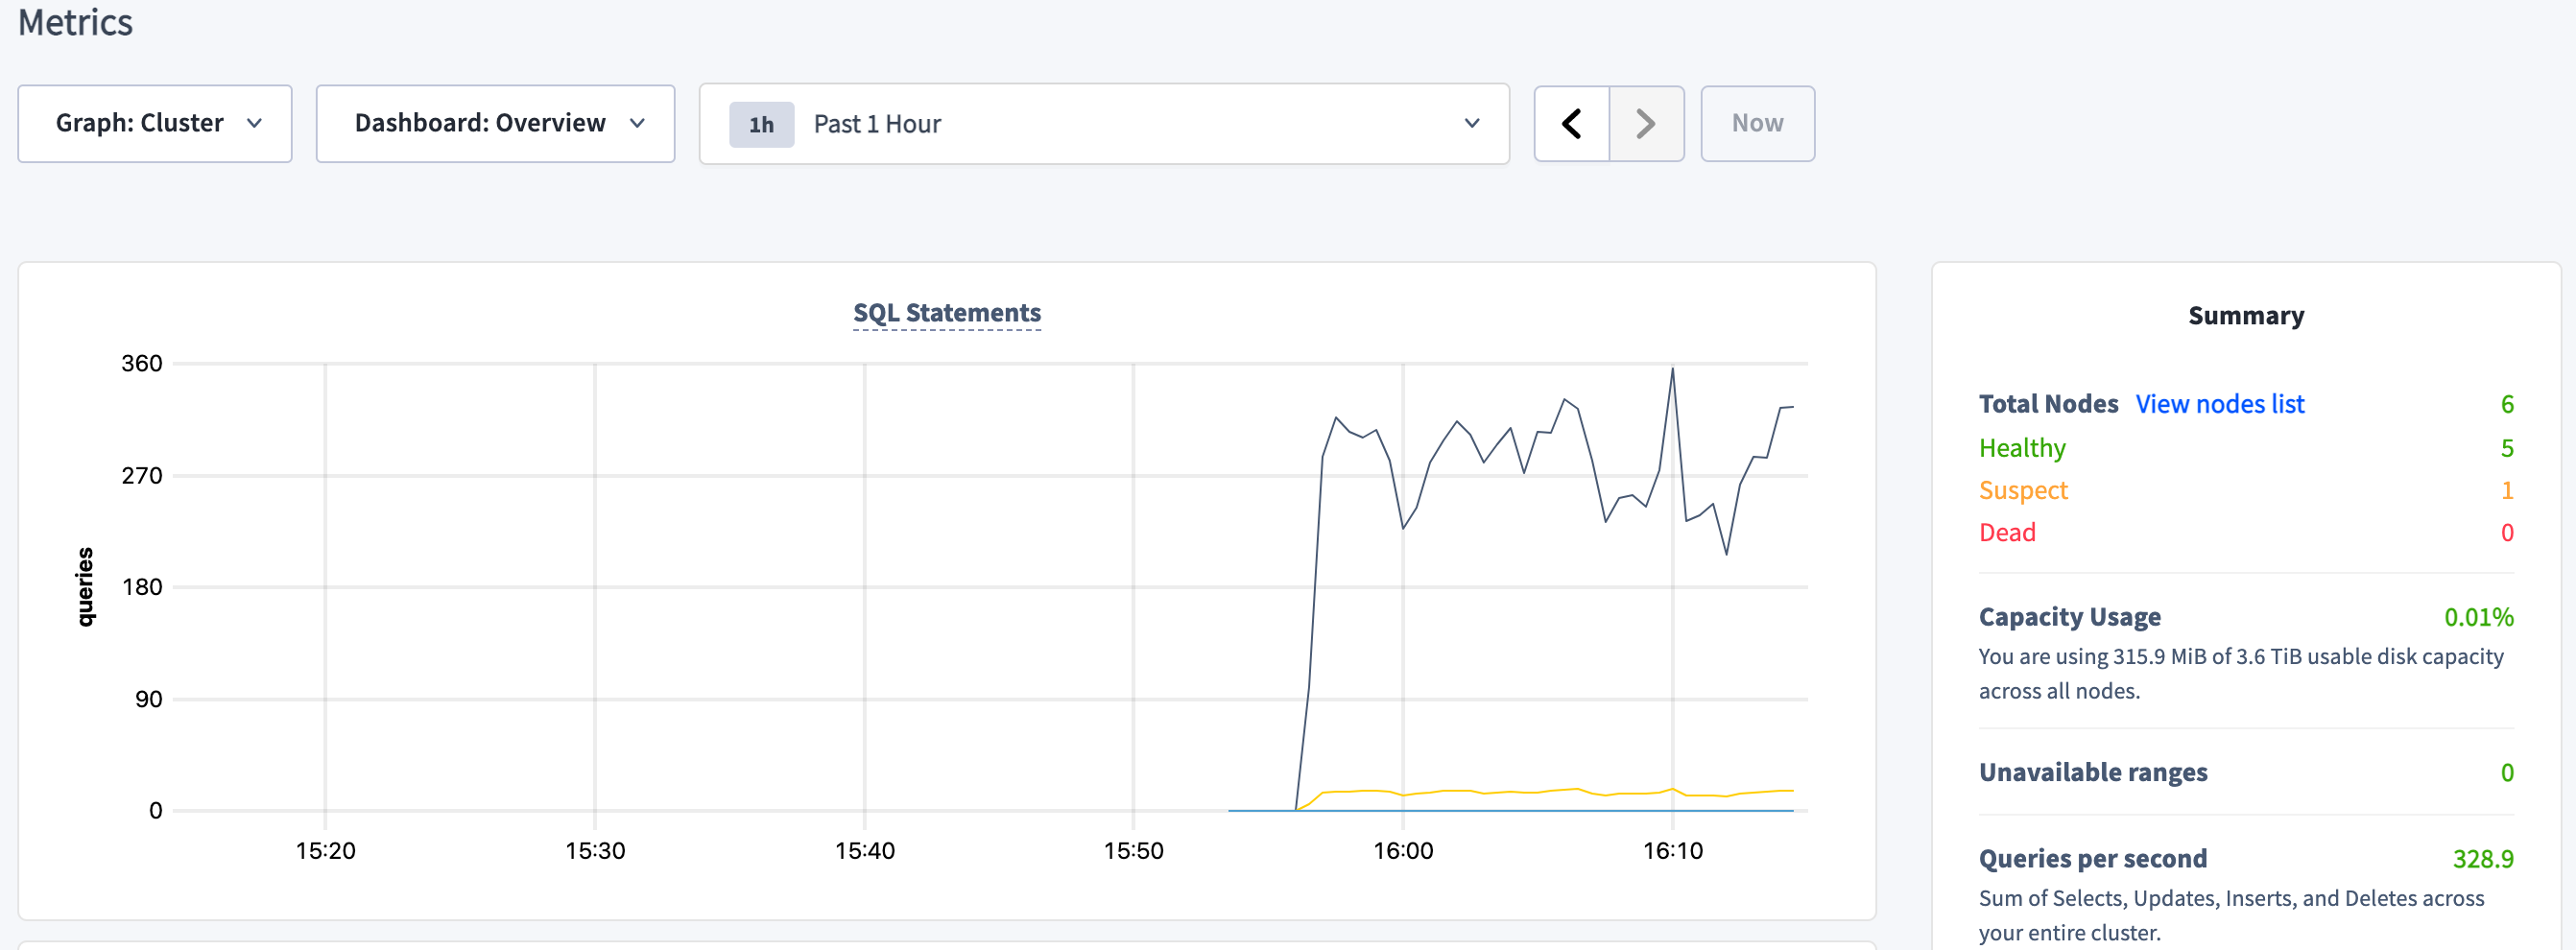
Task: Click the Now button
Action: tap(1757, 123)
